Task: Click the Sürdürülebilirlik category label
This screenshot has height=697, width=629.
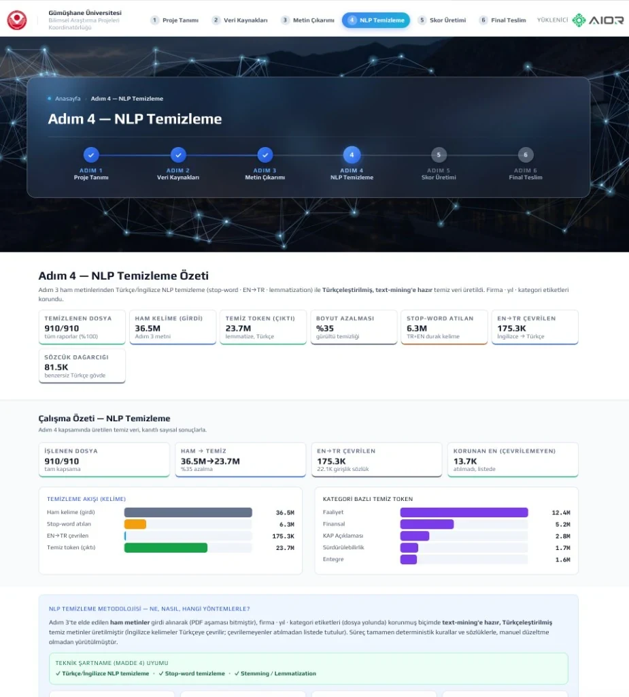Action: pyautogui.click(x=343, y=547)
